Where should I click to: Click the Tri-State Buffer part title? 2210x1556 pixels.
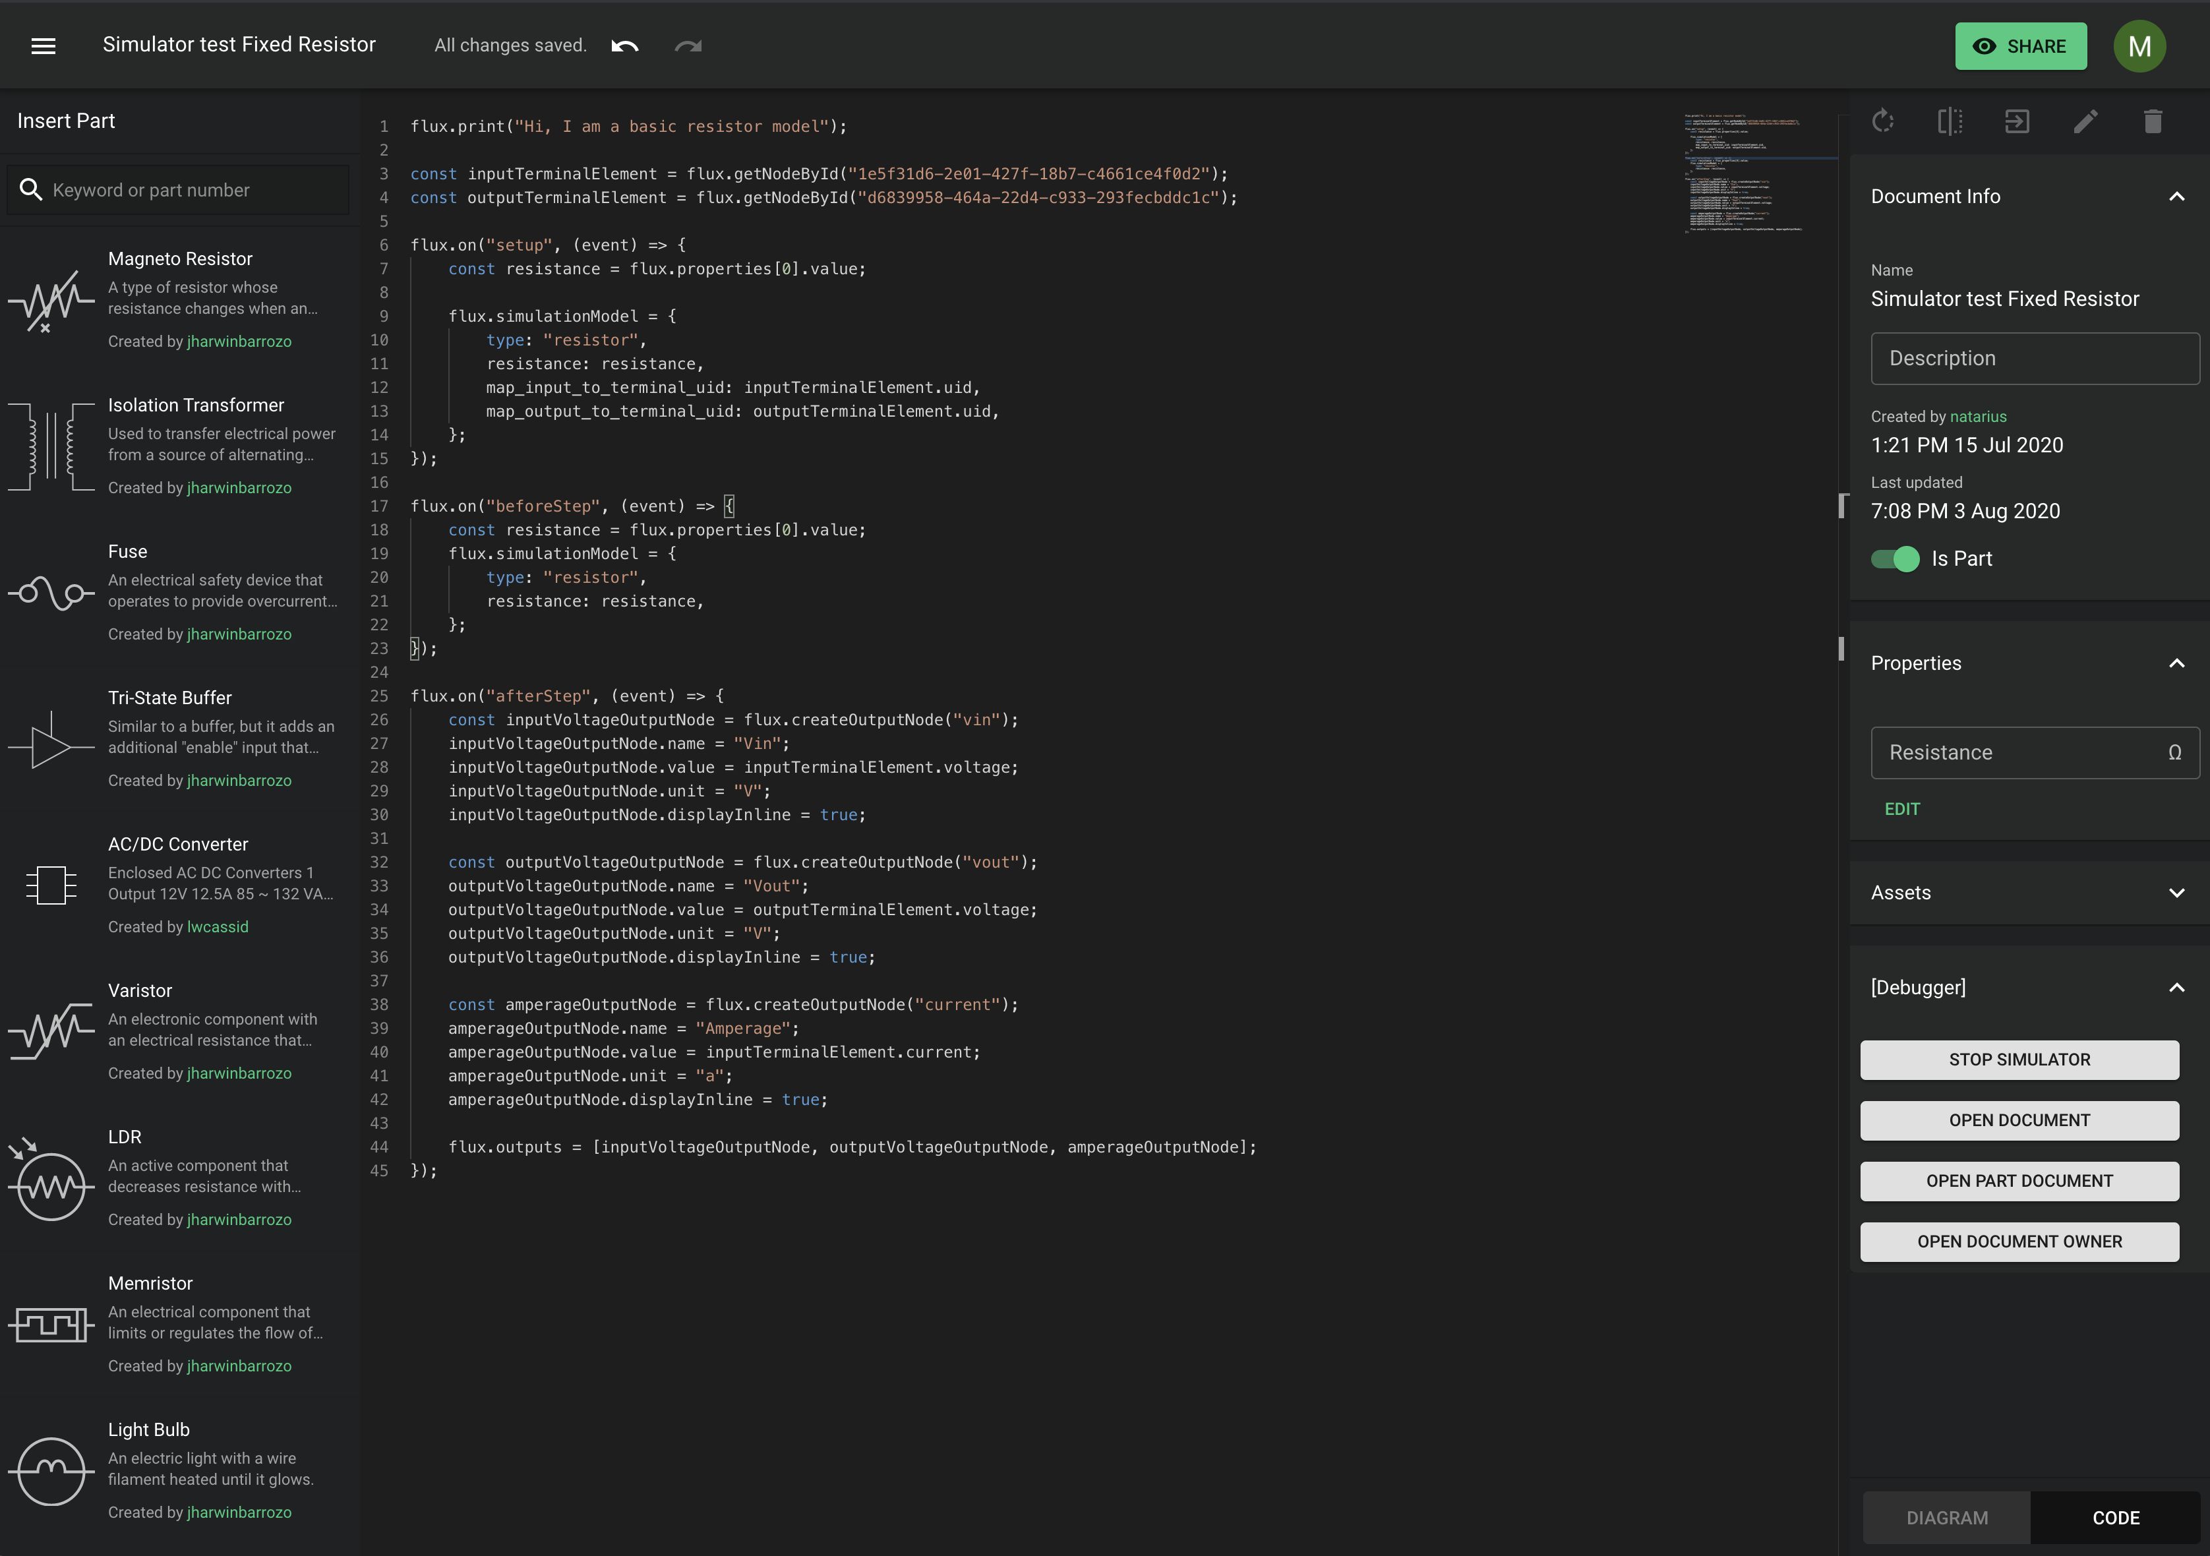point(169,698)
